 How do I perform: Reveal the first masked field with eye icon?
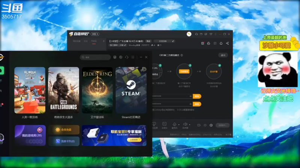click(x=190, y=96)
